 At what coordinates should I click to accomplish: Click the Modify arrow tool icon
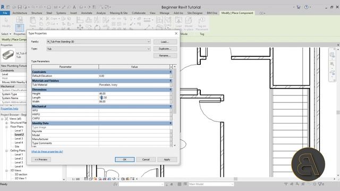[x=6, y=20]
